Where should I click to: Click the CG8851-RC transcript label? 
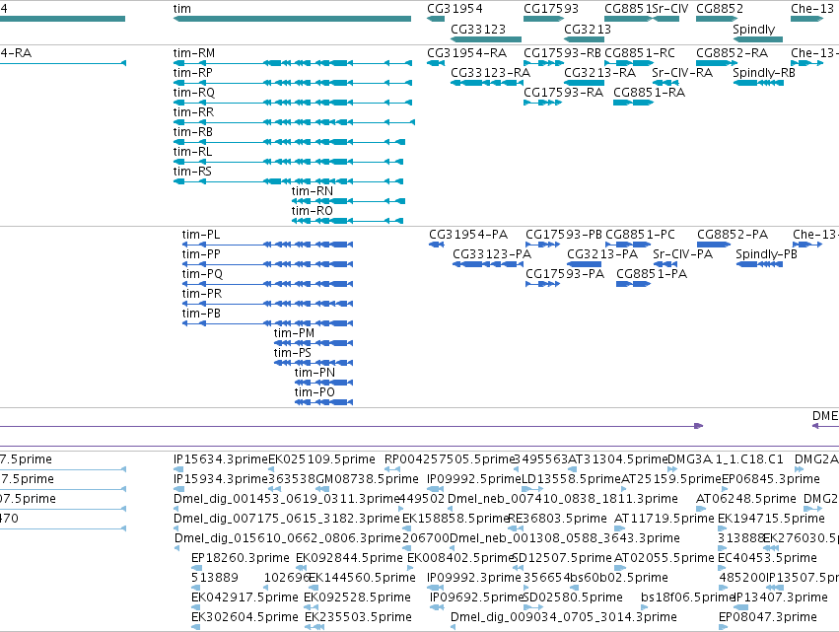point(640,53)
